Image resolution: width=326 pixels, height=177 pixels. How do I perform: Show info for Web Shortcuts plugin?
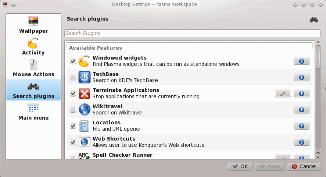[x=301, y=142]
